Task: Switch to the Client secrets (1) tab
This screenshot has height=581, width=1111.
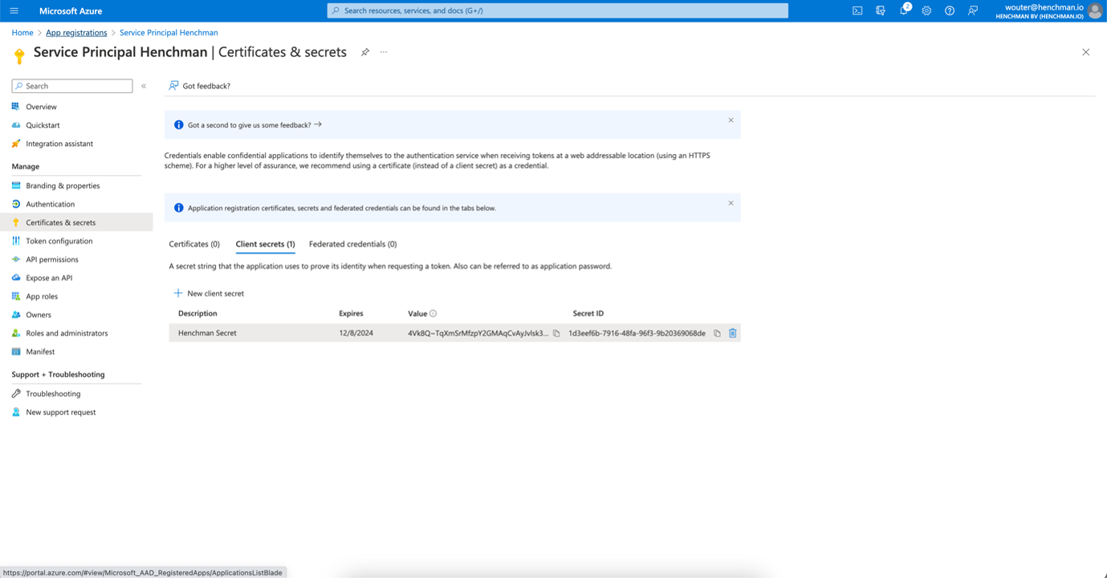Action: pyautogui.click(x=267, y=245)
